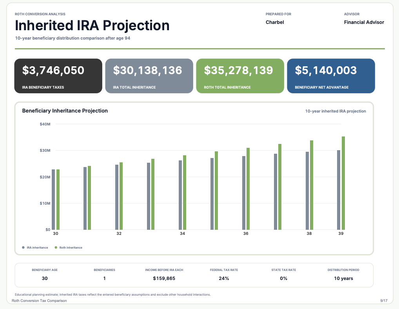This screenshot has height=309, width=399.
Task: Click the 'DISTRIBUTION PERIOD' label
Action: point(343,270)
